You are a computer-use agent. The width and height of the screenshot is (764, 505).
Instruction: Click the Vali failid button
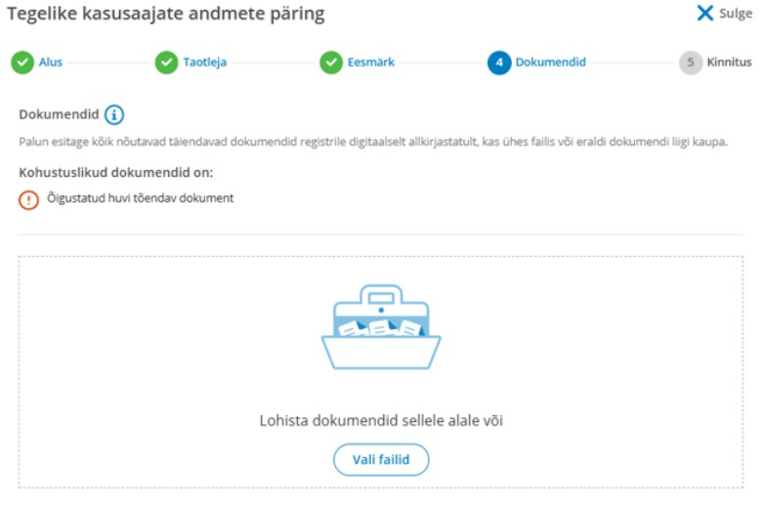click(381, 459)
